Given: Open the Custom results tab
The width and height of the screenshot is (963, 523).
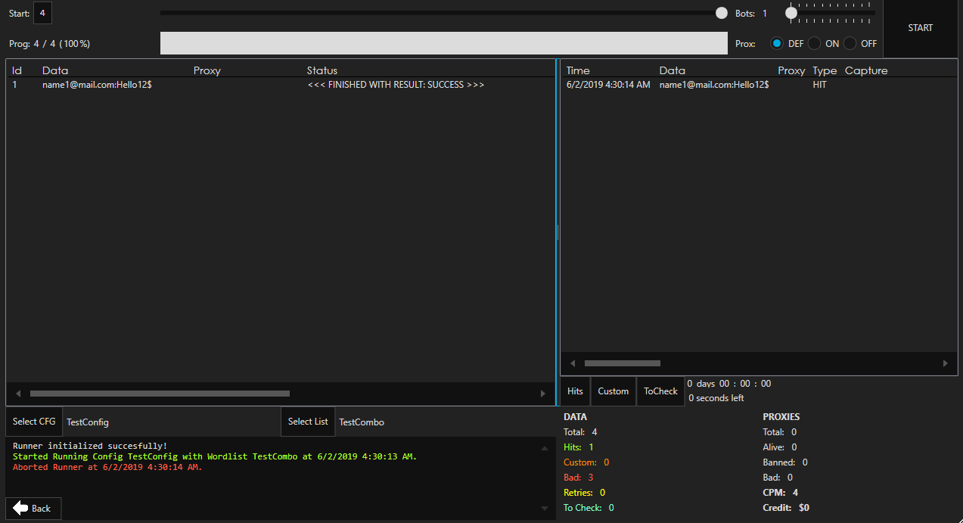Looking at the screenshot, I should (613, 391).
